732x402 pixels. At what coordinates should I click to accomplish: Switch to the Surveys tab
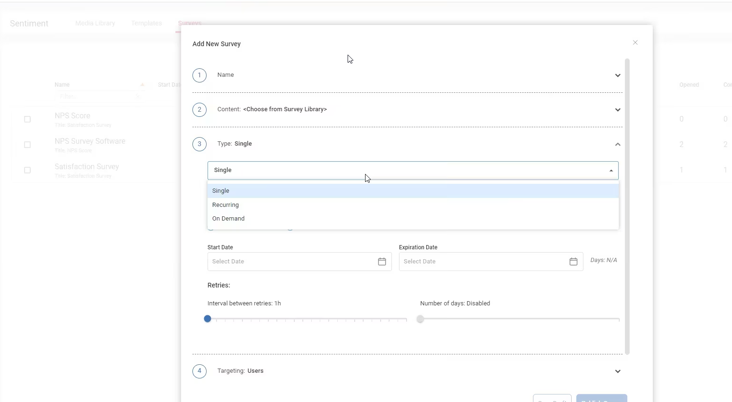tap(190, 23)
